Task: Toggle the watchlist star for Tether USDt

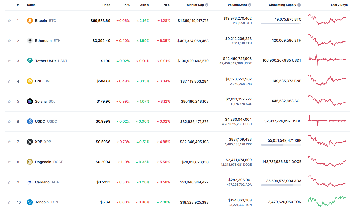Action: [9, 61]
